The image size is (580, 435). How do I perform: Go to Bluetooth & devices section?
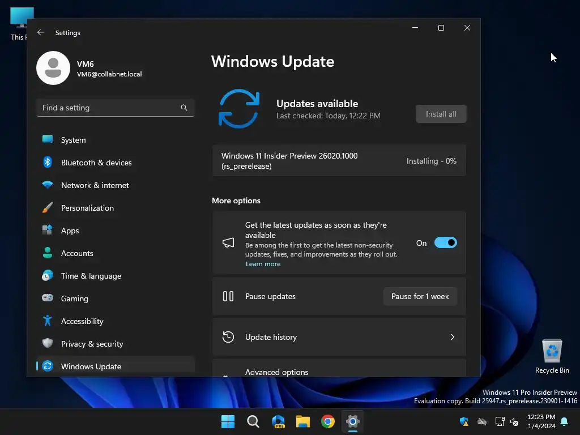click(116, 163)
